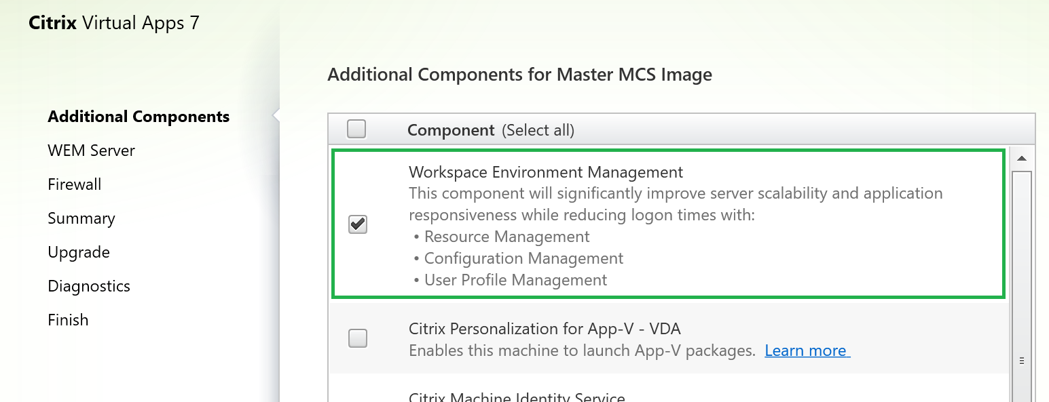1049x402 pixels.
Task: Toggle the header select-all checkbox
Action: pos(356,129)
